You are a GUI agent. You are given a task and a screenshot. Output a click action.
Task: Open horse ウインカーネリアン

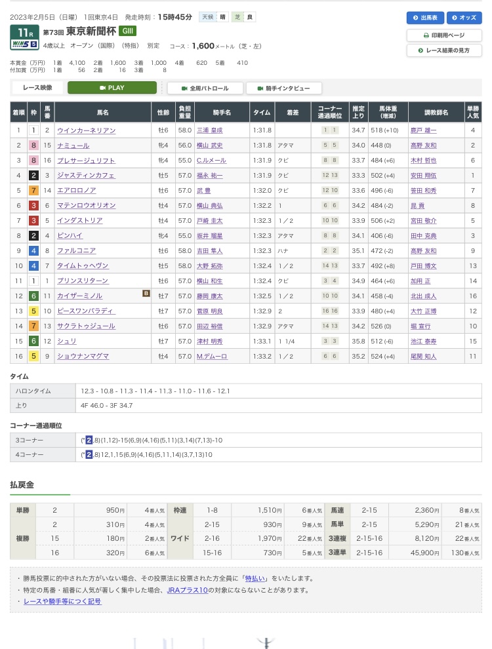(x=86, y=130)
